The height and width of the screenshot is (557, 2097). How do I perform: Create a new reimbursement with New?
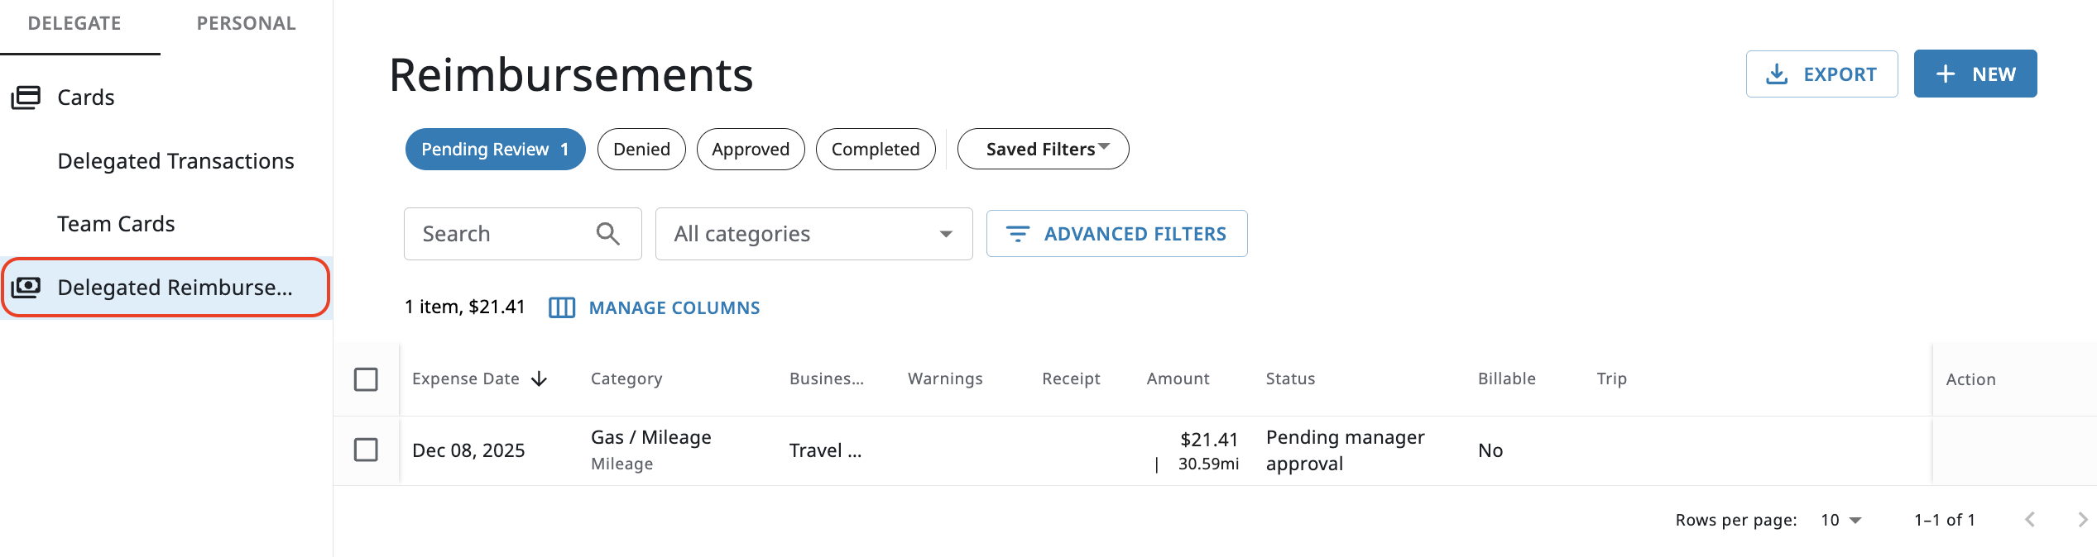[x=1975, y=74]
